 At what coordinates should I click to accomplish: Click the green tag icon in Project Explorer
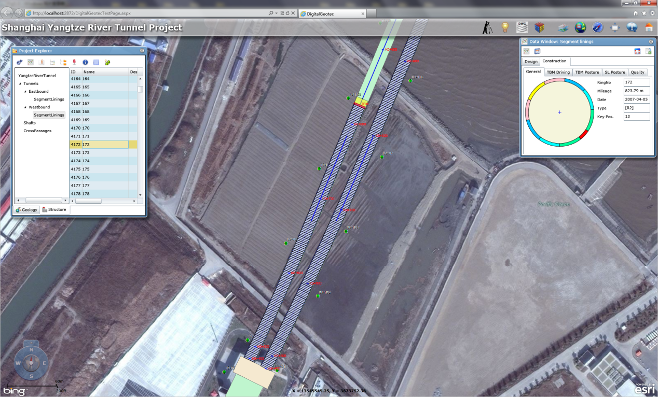tap(107, 62)
